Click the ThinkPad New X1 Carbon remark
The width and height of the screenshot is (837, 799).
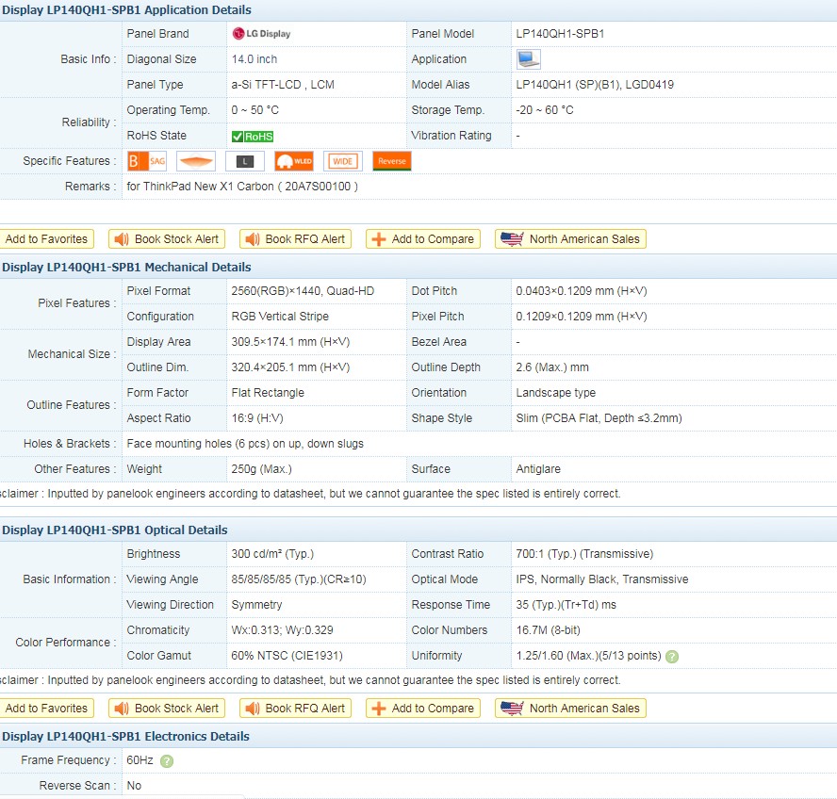(242, 187)
